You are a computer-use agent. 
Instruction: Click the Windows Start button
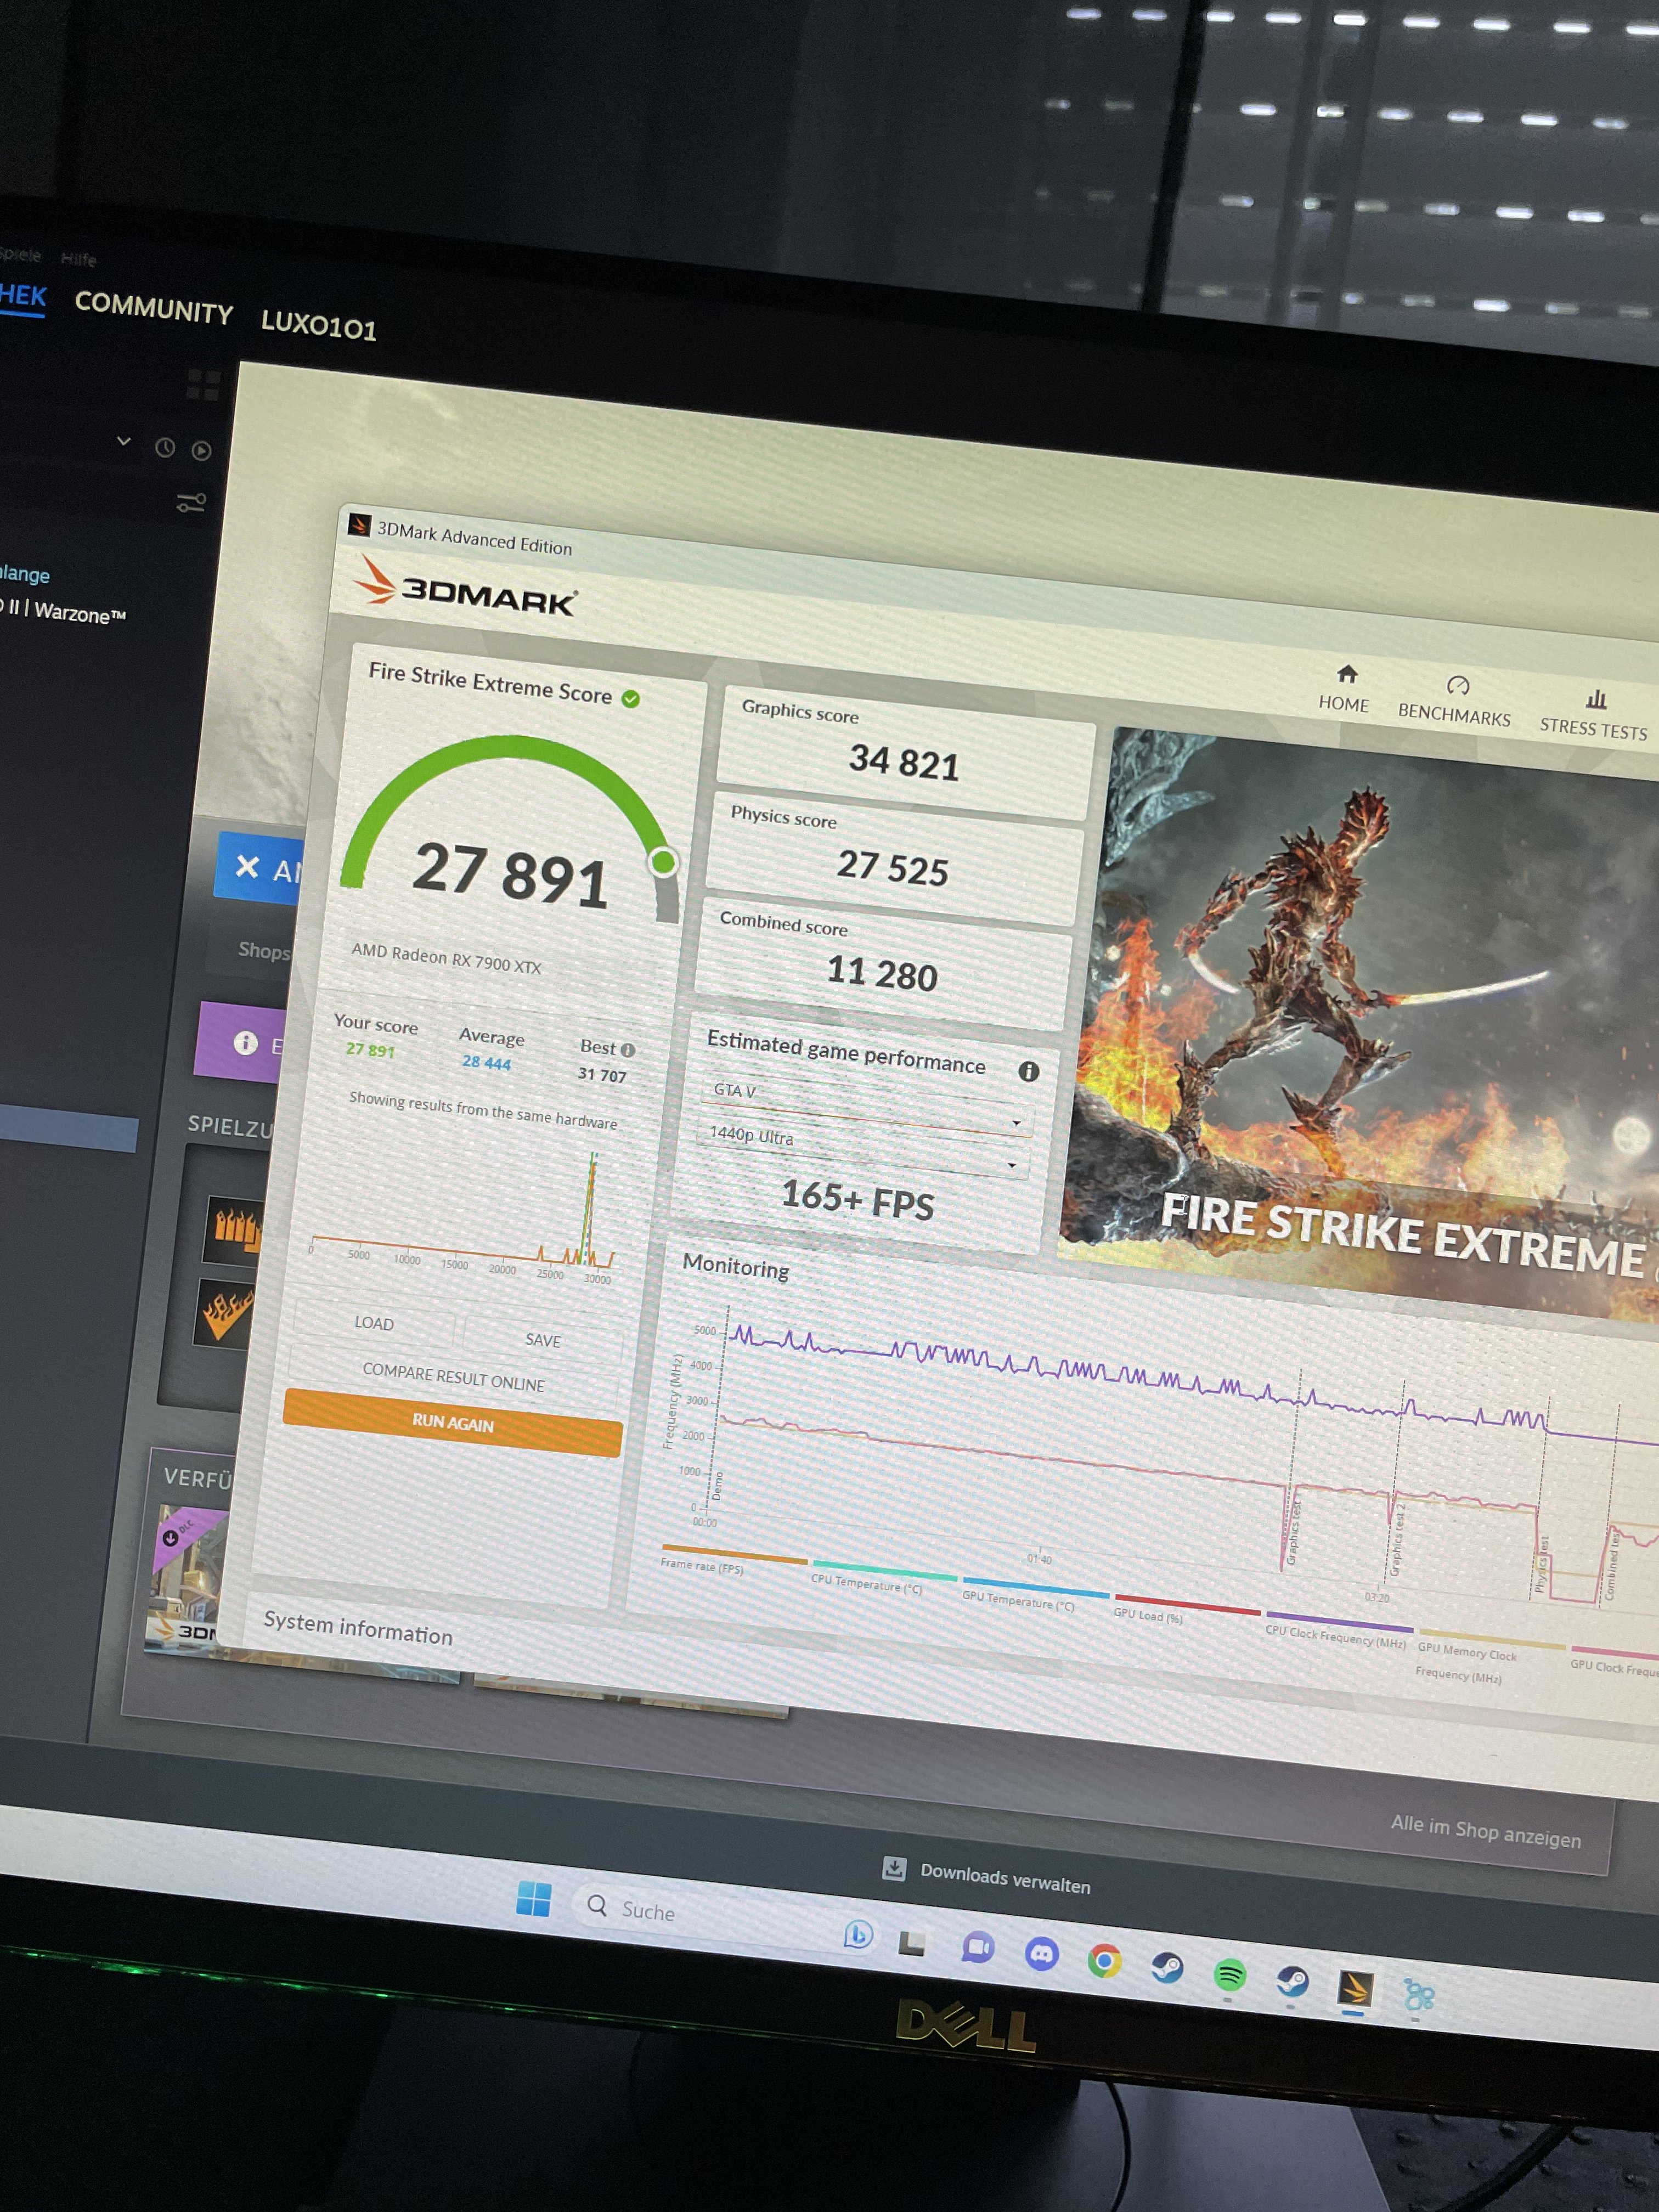pos(533,1898)
